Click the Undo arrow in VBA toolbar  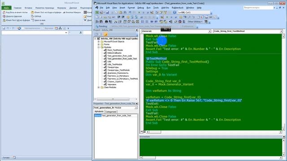click(130, 13)
